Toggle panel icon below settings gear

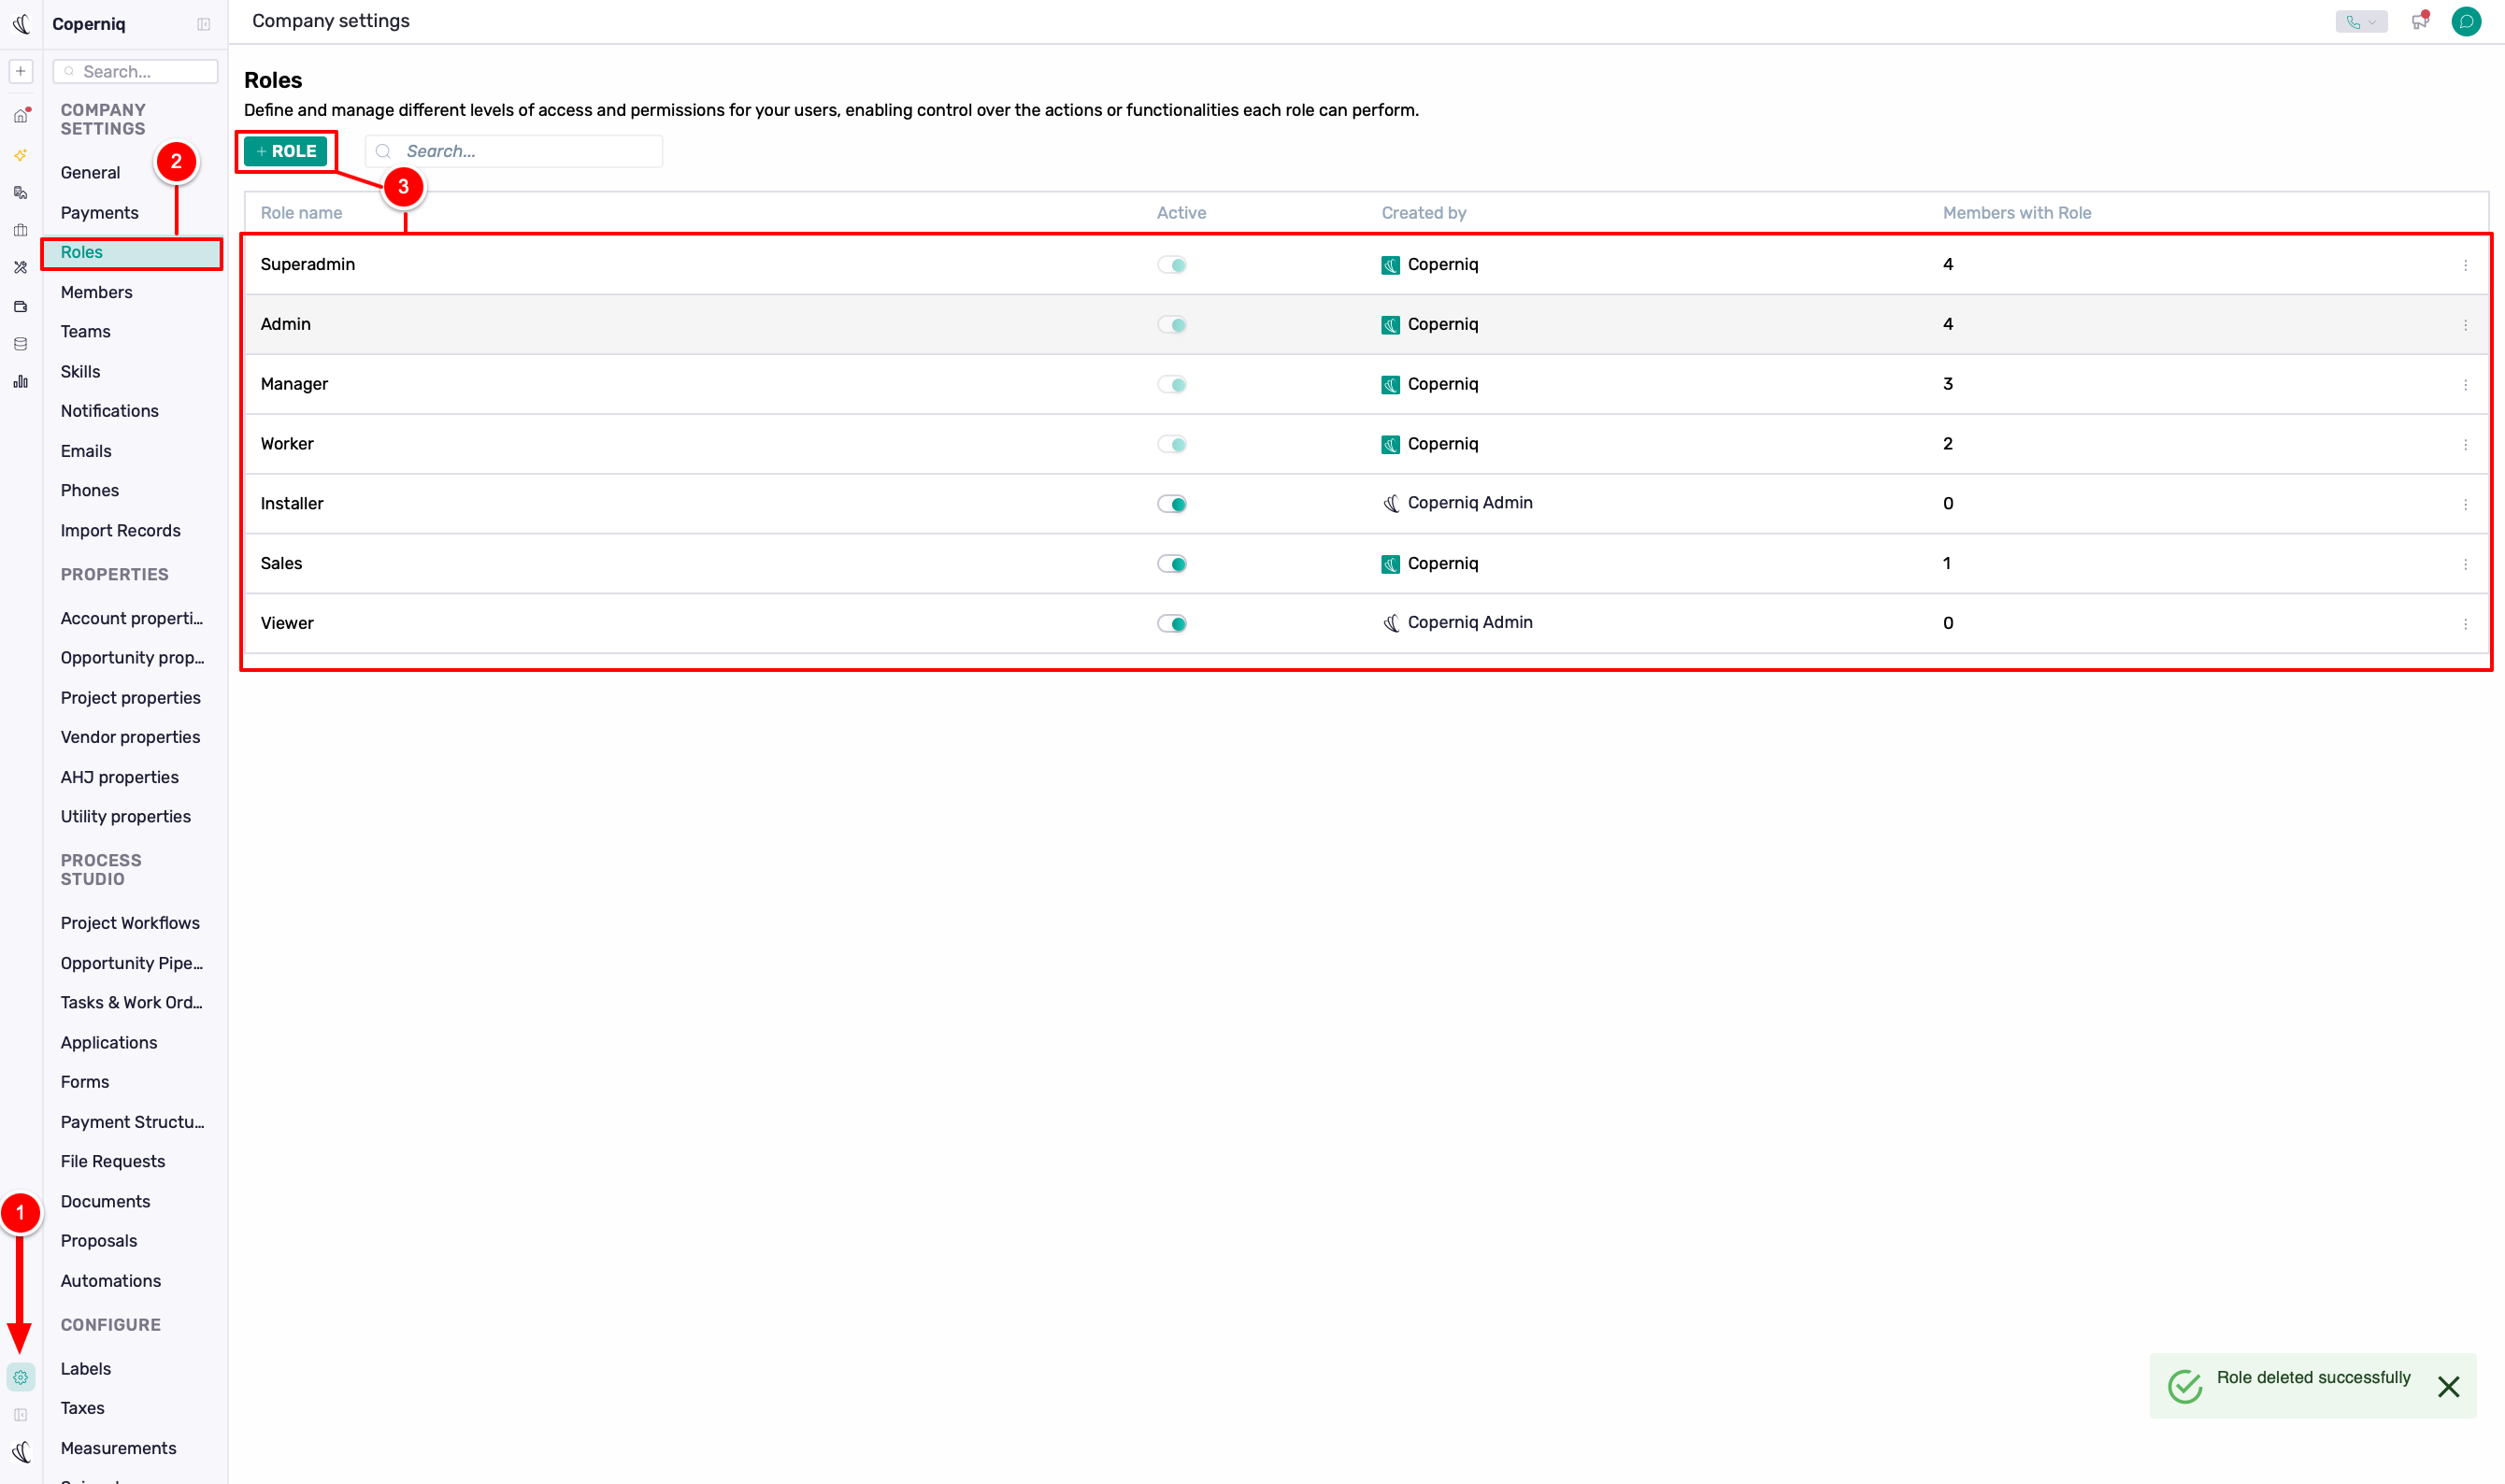(20, 1415)
